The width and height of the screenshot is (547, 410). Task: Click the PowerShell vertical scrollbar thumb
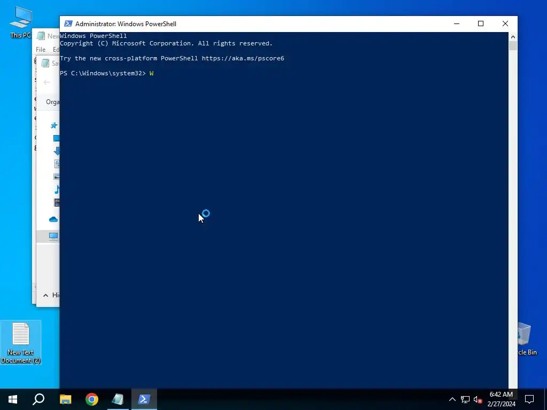coord(513,46)
